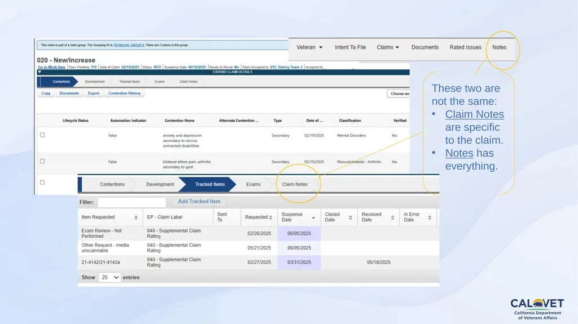The image size is (578, 324).
Task: Select small Tracked Items tab in upper view
Action: 129,82
